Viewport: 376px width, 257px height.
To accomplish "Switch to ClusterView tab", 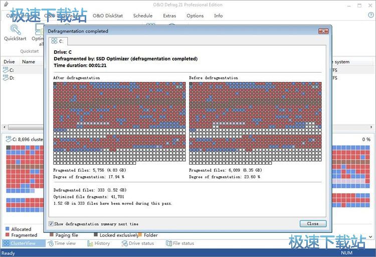I will (24, 243).
